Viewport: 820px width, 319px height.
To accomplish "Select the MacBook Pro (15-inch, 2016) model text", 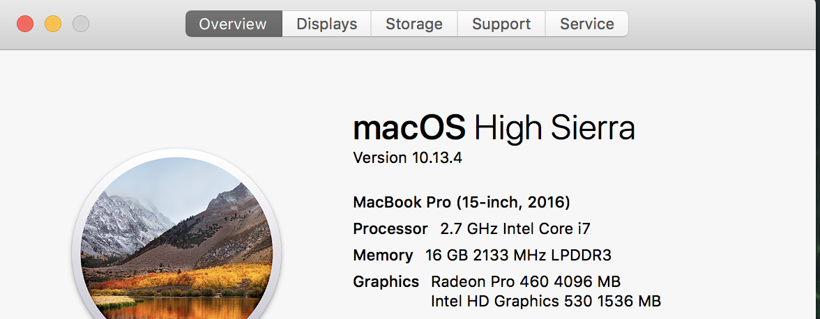I will (x=462, y=203).
